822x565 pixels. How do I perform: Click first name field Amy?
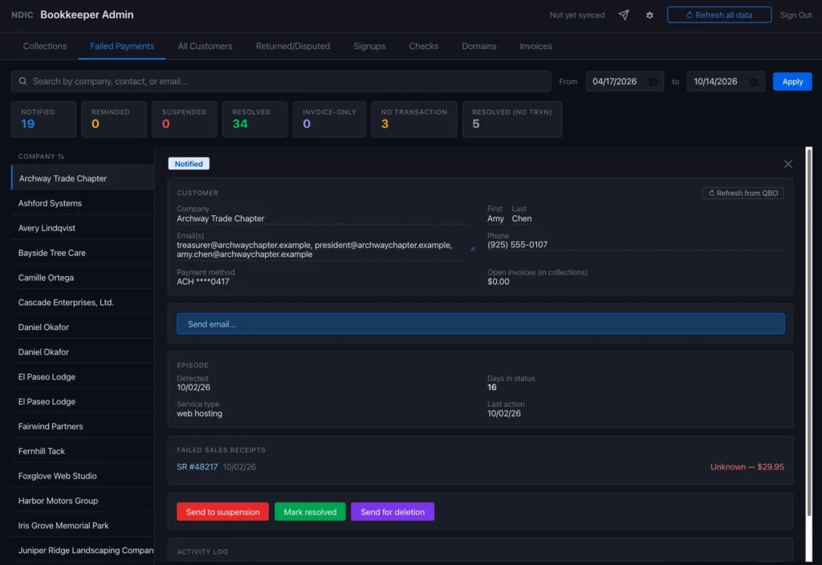[495, 218]
